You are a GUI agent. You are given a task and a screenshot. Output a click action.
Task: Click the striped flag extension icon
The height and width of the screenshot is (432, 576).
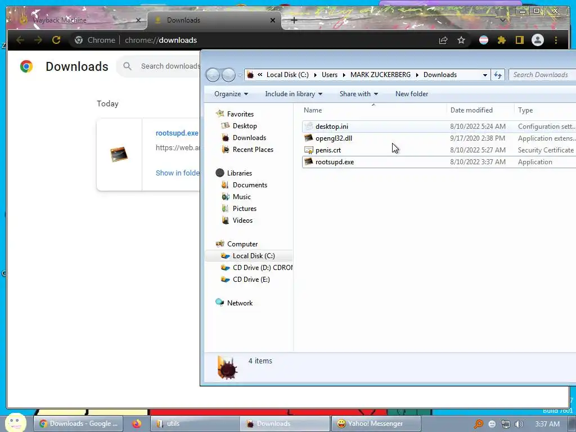click(x=484, y=40)
